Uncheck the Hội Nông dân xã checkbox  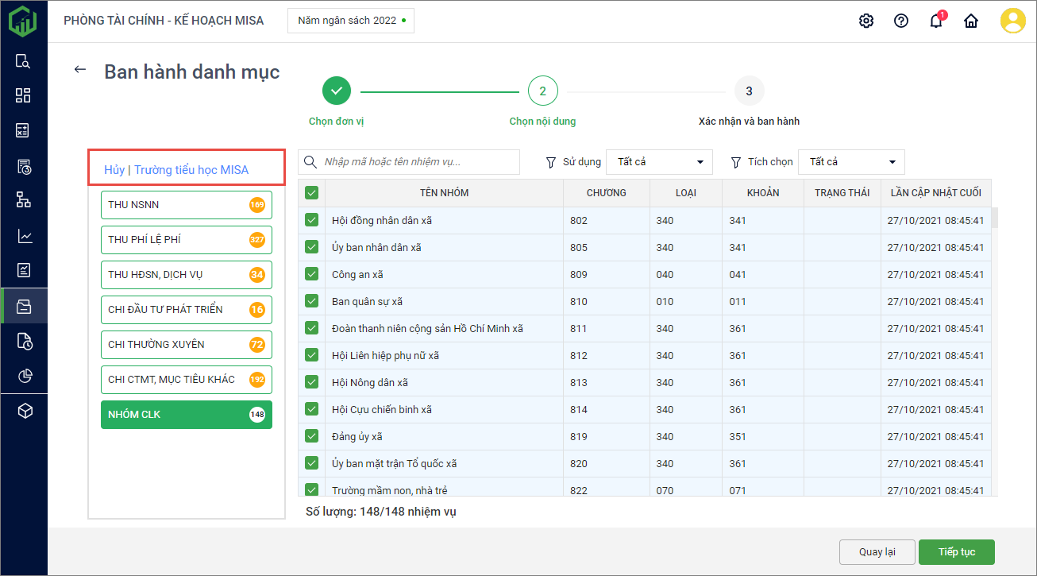tap(311, 382)
